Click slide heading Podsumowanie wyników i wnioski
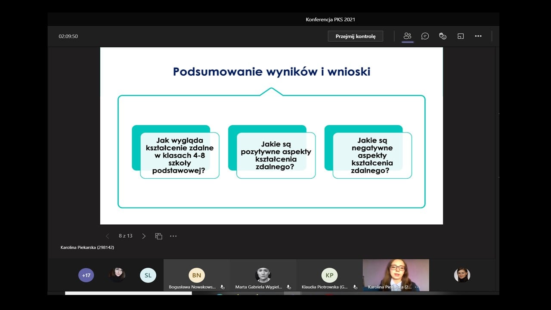The width and height of the screenshot is (551, 310). coord(272,71)
